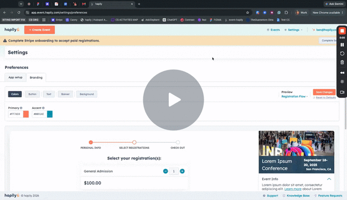Screen dimensions: 347x200
Task: Collapse the Event Info section
Action: (x=329, y=179)
